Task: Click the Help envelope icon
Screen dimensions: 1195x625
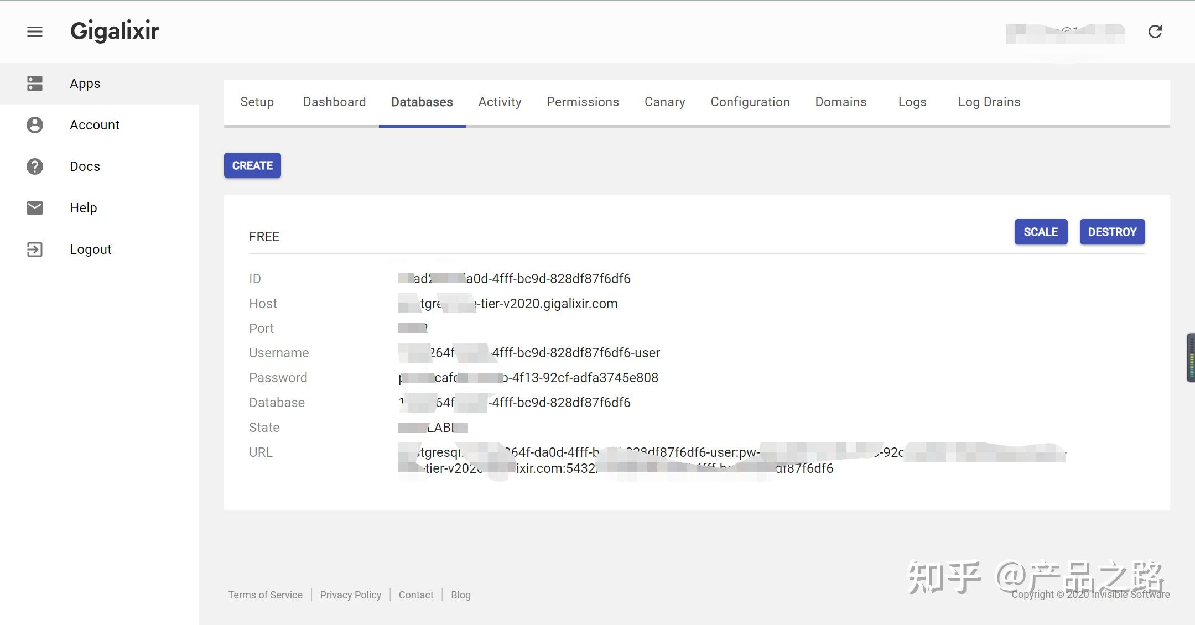Action: coord(35,208)
